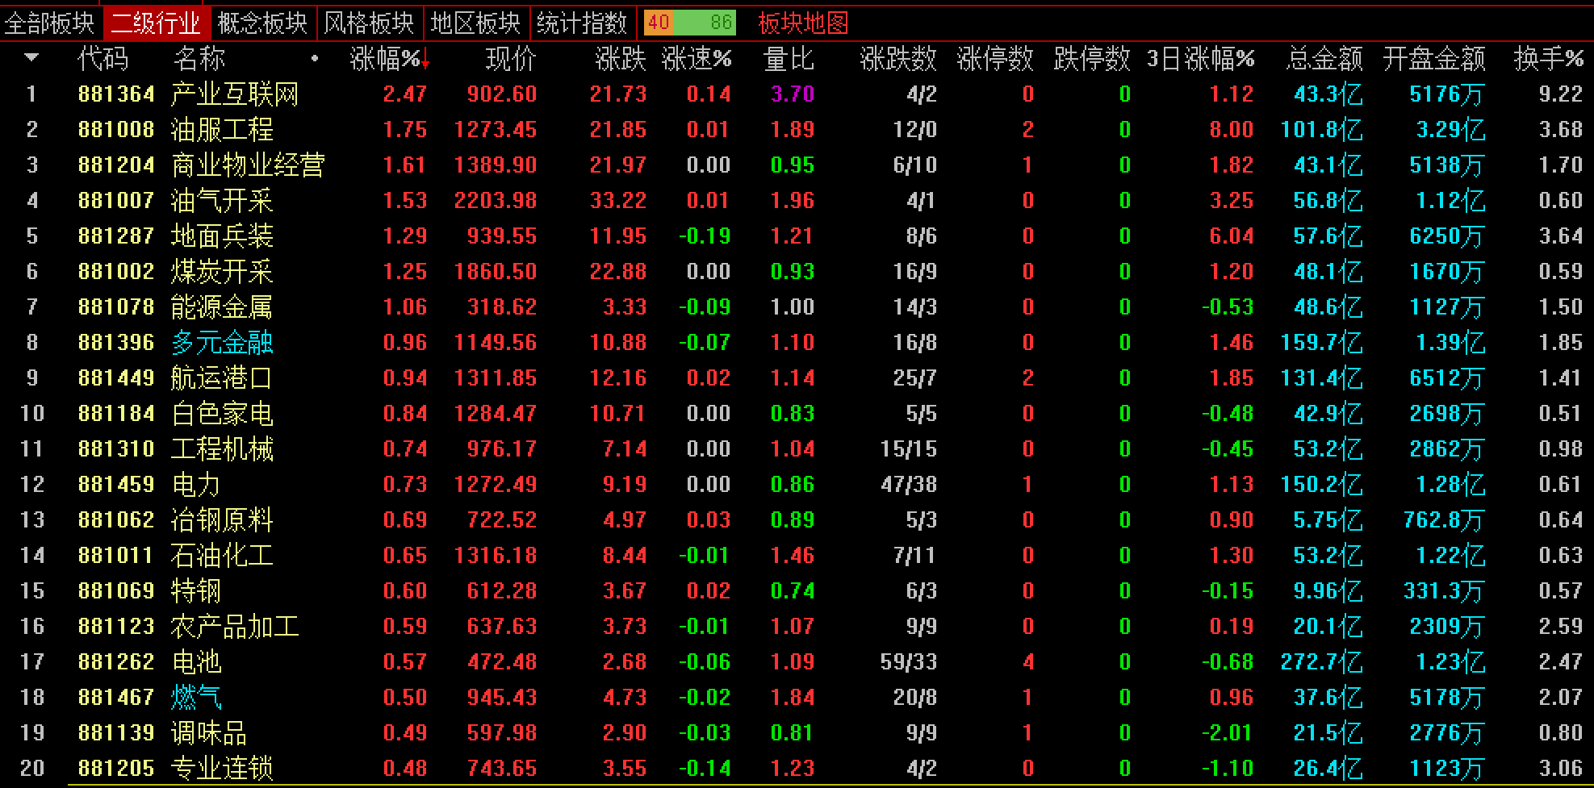This screenshot has width=1594, height=788.
Task: Sort by 换手% column header
Action: tap(1549, 59)
